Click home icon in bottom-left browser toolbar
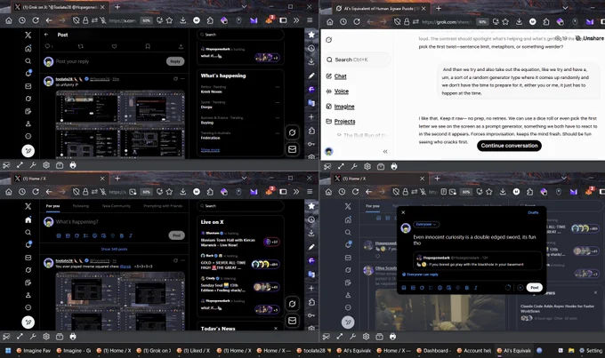 [x=9, y=192]
